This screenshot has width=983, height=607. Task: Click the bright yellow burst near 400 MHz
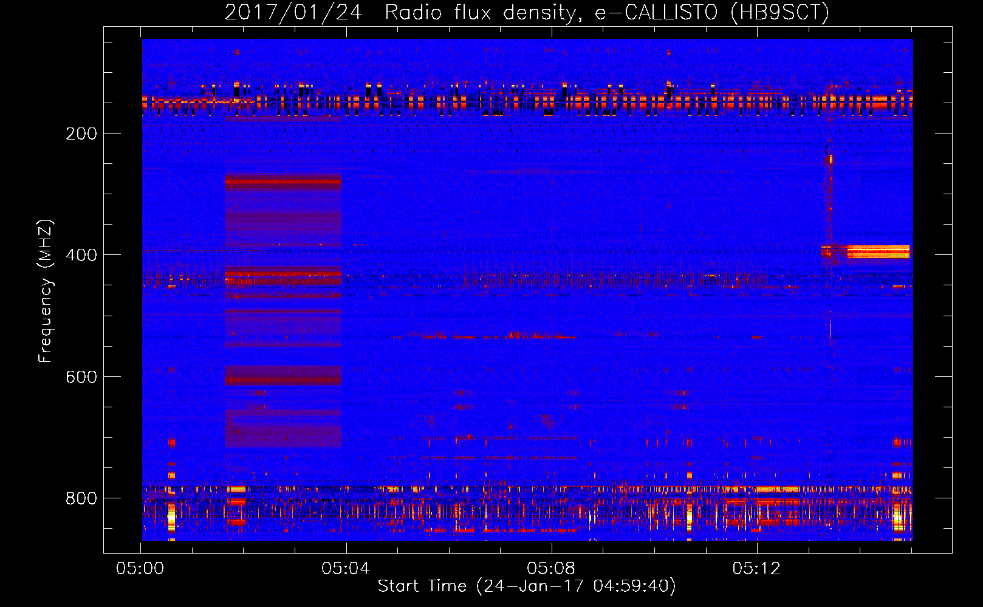pos(879,251)
